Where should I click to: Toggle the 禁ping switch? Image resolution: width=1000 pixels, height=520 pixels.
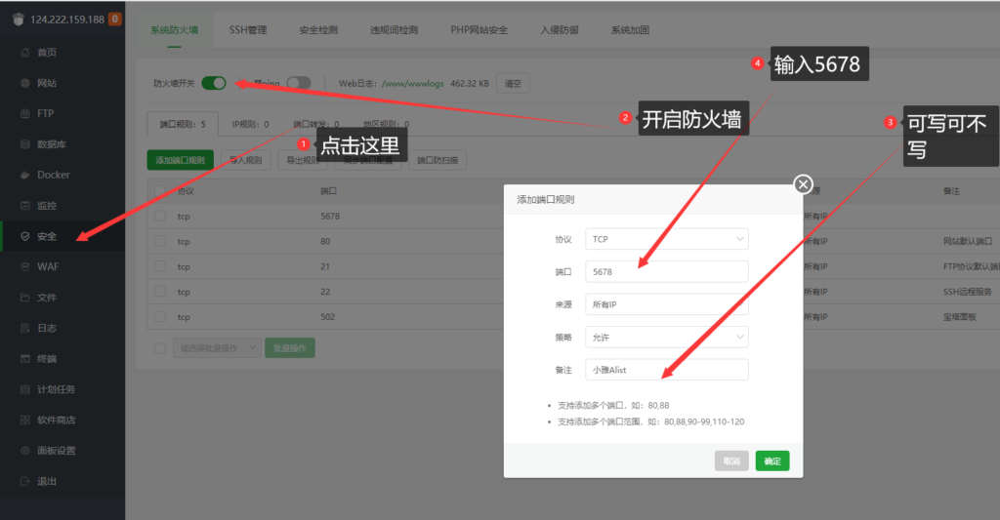click(298, 83)
